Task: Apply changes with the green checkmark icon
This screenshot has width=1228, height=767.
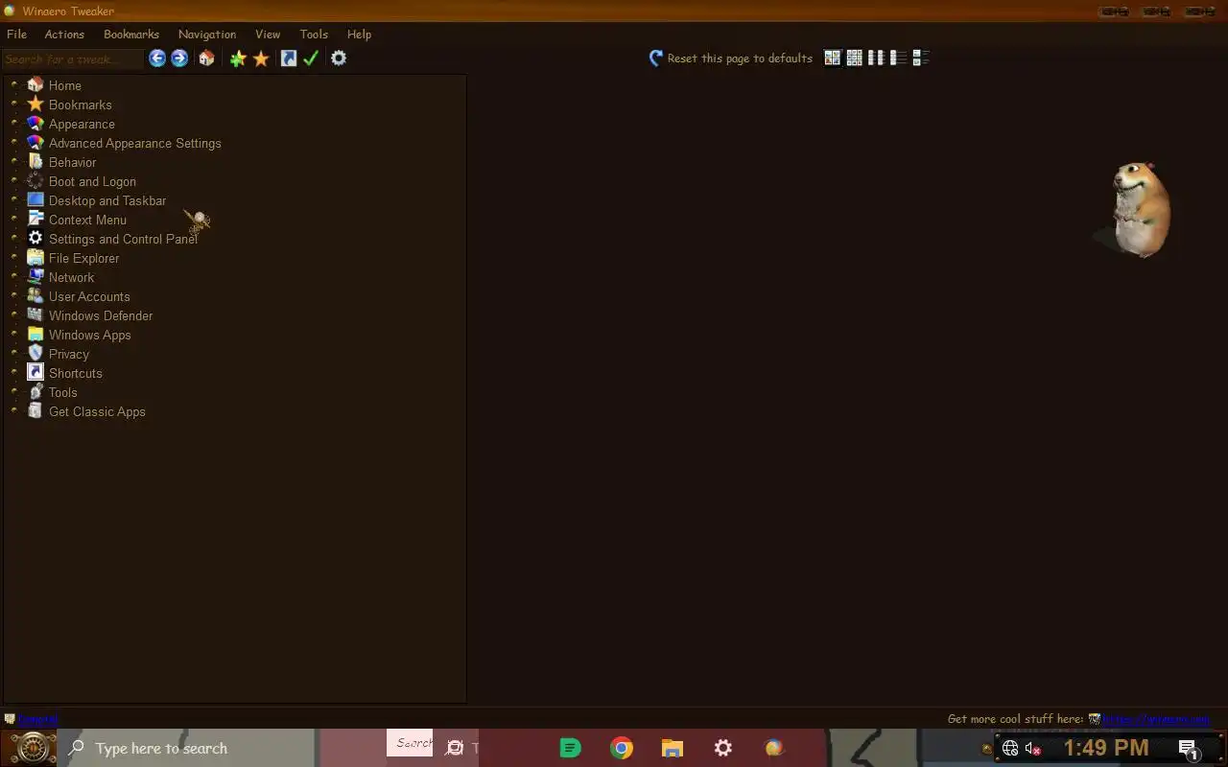Action: (x=311, y=58)
